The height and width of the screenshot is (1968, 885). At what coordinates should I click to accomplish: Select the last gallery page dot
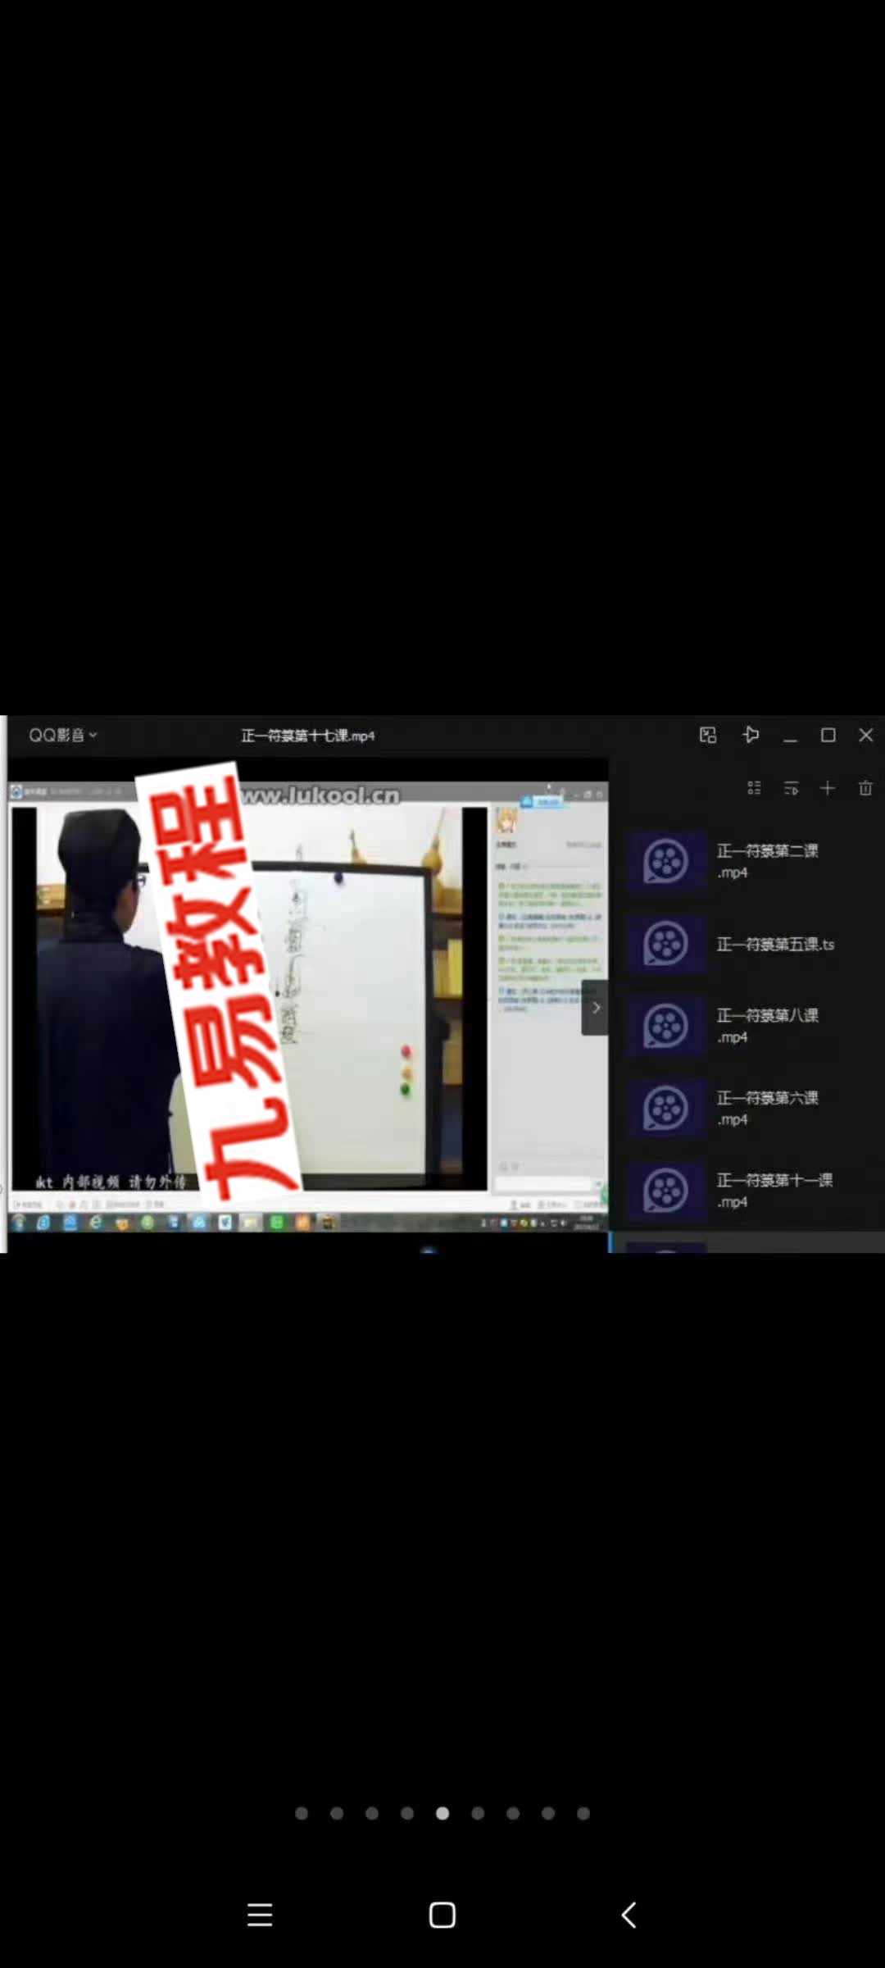[x=583, y=1813]
